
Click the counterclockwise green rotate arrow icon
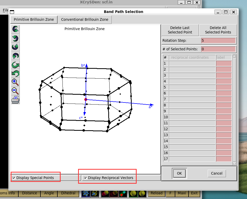(15, 73)
